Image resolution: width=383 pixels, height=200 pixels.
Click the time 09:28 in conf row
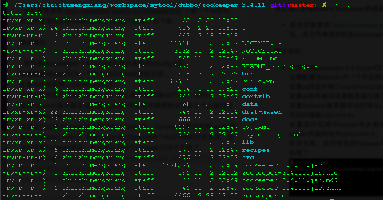[x=228, y=89]
